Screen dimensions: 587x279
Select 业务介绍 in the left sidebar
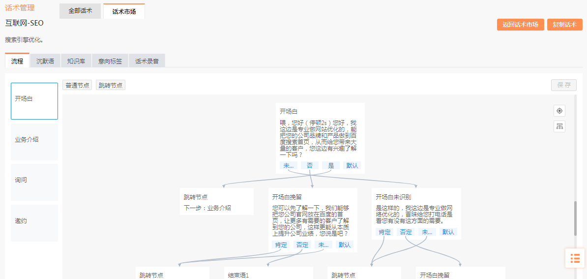34,140
